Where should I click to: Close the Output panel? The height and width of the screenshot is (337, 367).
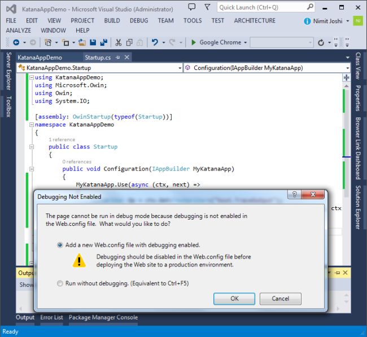tap(345, 273)
